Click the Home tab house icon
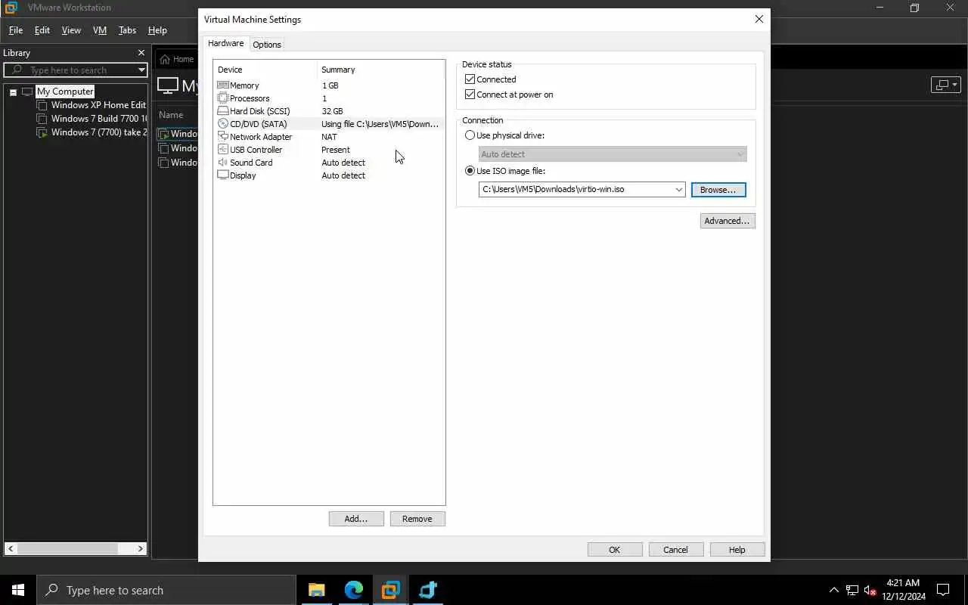The width and height of the screenshot is (968, 605). [x=165, y=59]
